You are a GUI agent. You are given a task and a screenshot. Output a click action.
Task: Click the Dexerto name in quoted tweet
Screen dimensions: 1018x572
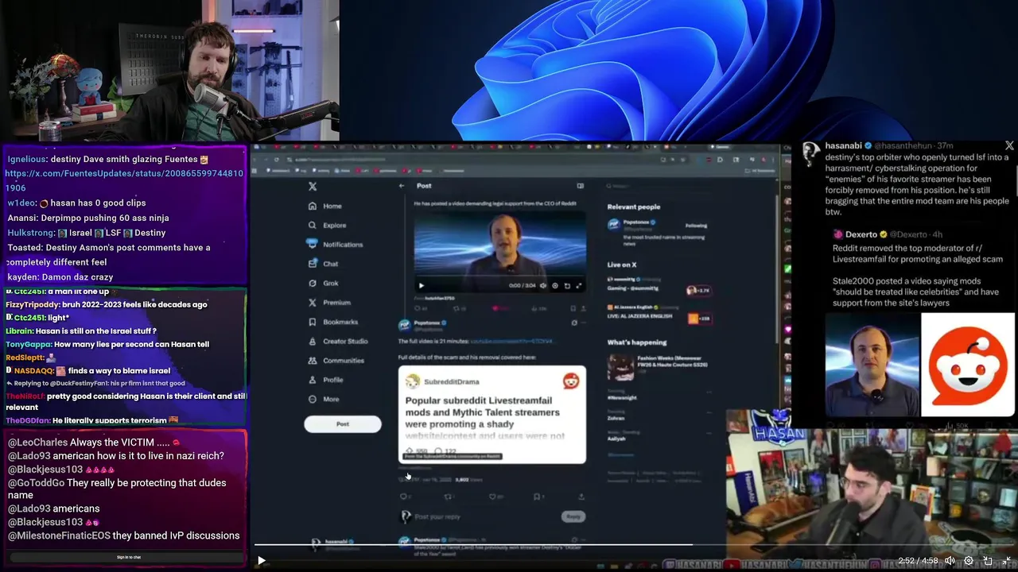861,234
